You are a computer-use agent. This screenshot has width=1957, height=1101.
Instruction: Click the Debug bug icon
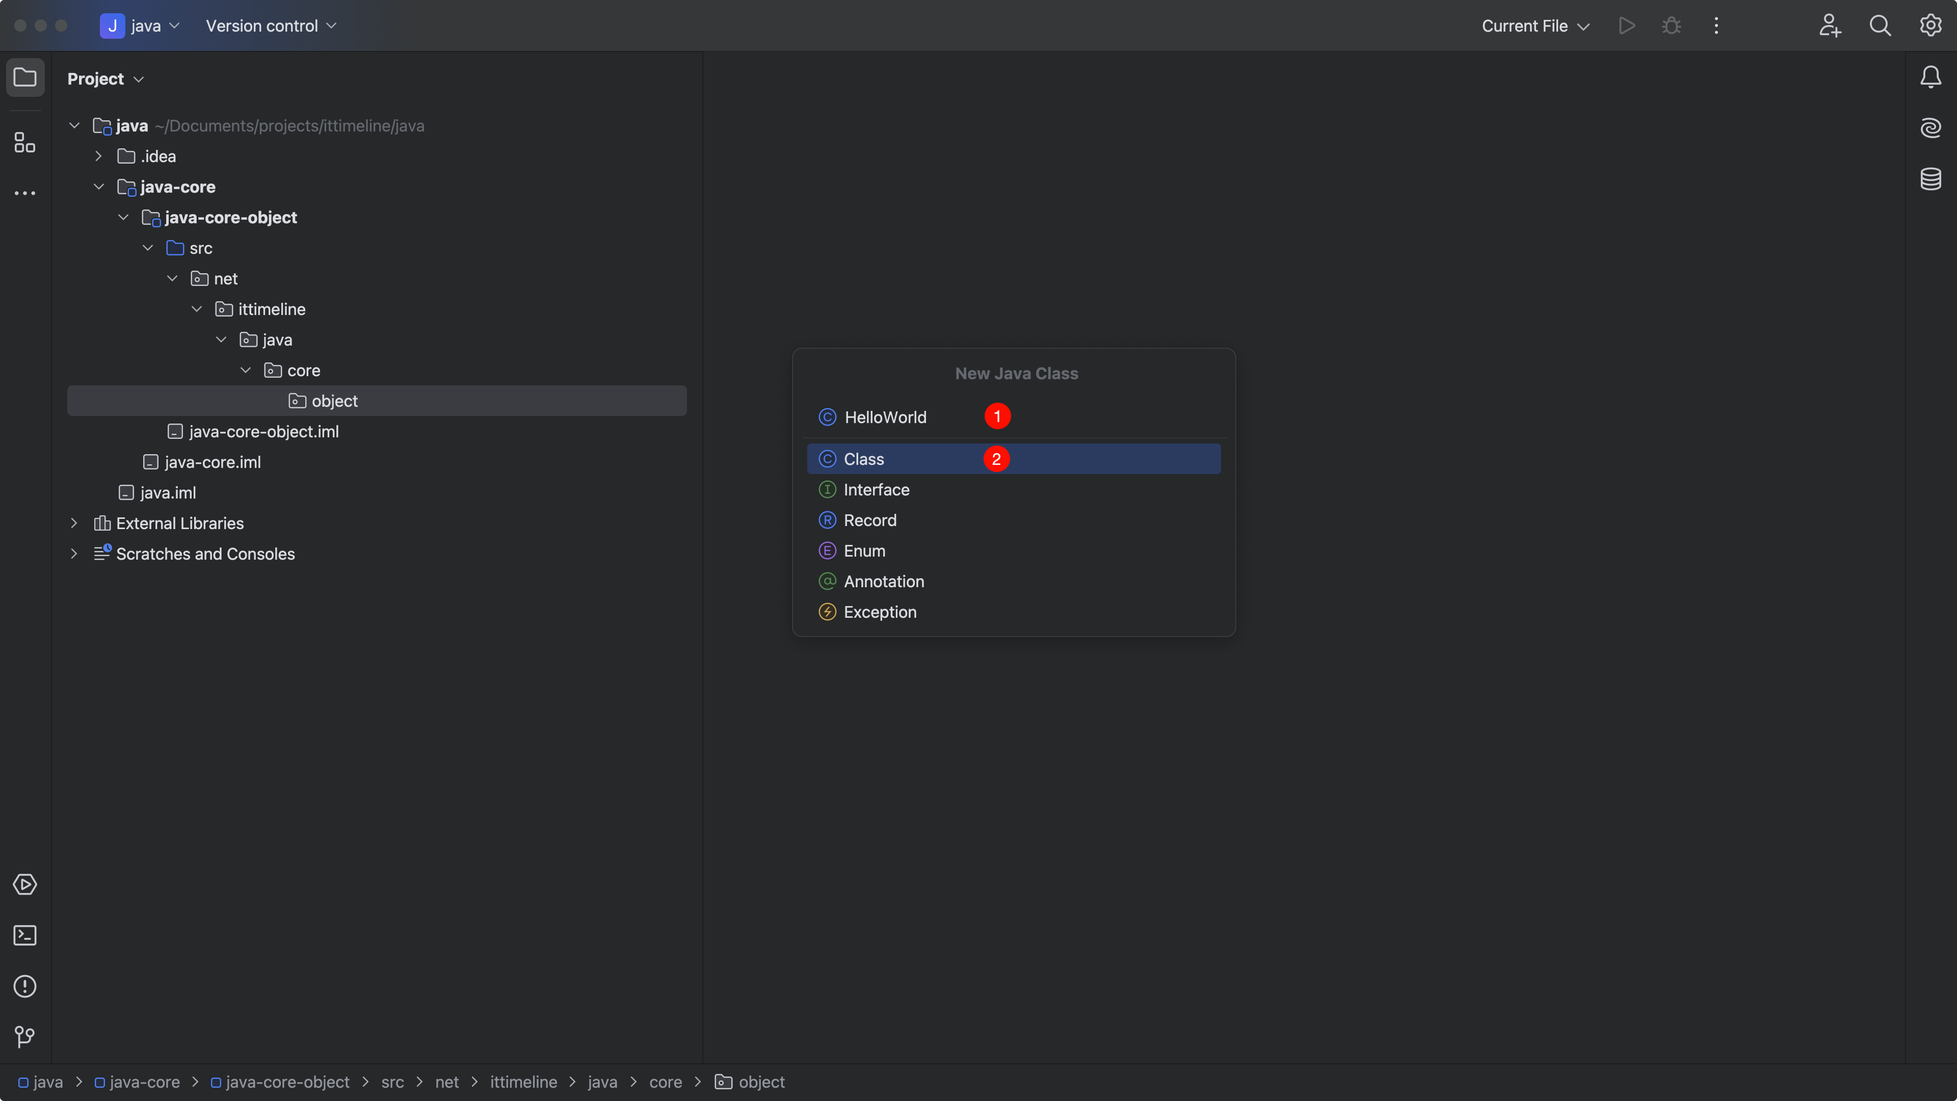(1672, 26)
